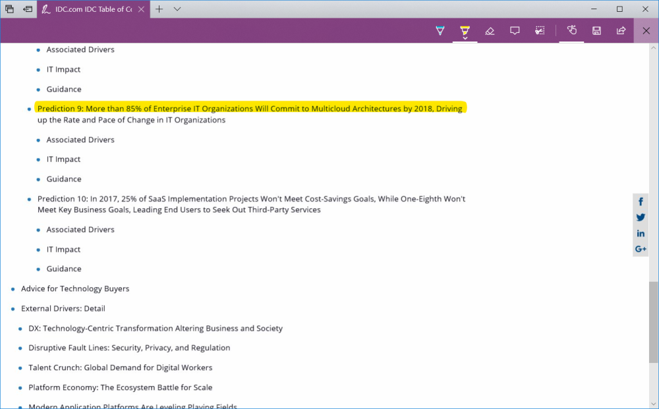Click scrollbar down arrow
The height and width of the screenshot is (409, 659).
[x=654, y=404]
